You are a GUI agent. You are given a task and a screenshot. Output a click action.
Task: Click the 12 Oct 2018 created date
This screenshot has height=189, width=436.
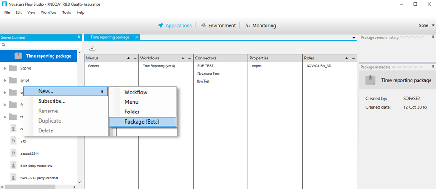point(415,107)
